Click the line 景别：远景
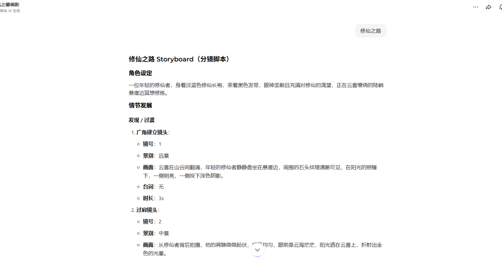Viewport: 502px width, 258px height. (156, 156)
